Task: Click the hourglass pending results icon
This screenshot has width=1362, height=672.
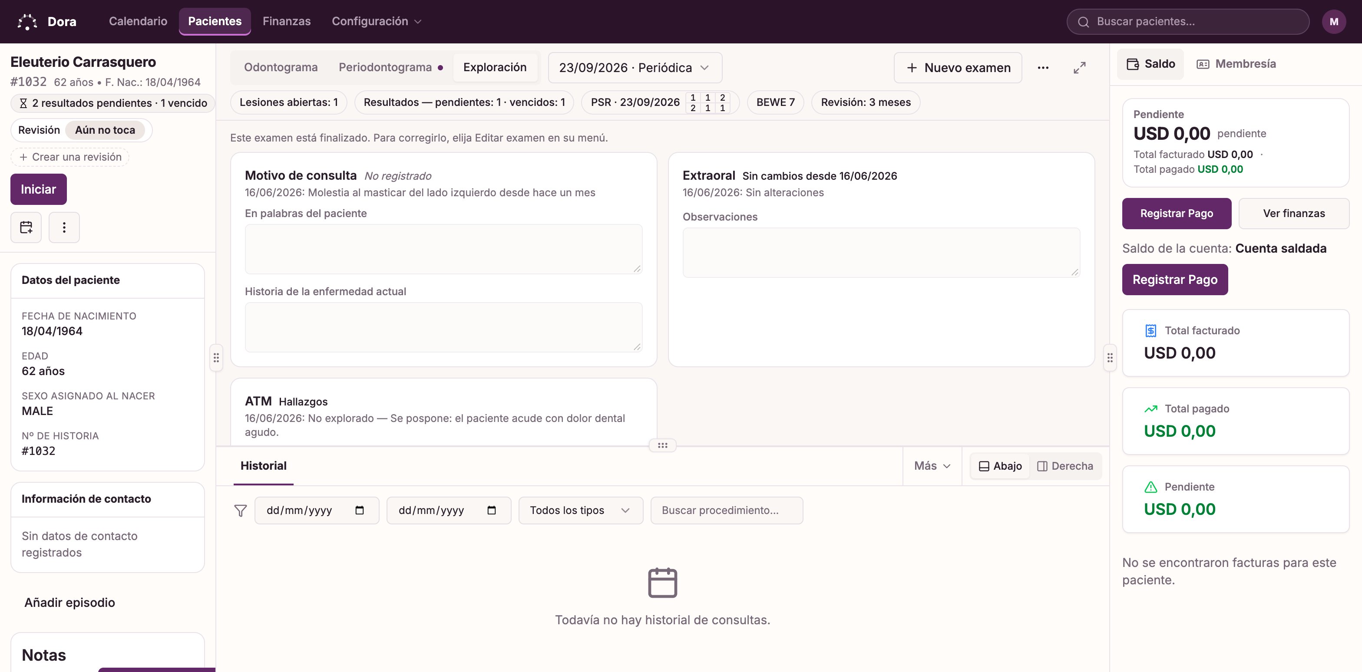Action: (x=23, y=103)
